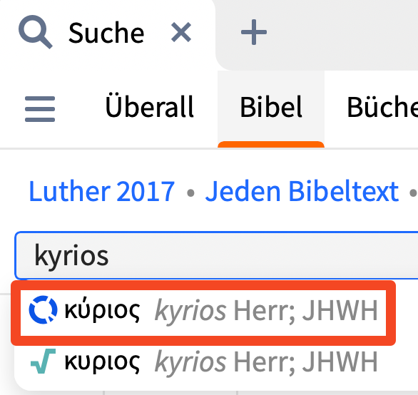This screenshot has width=418, height=395.
Task: Click gloss "Herr; JHWH" in second suggestion
Action: point(305,361)
